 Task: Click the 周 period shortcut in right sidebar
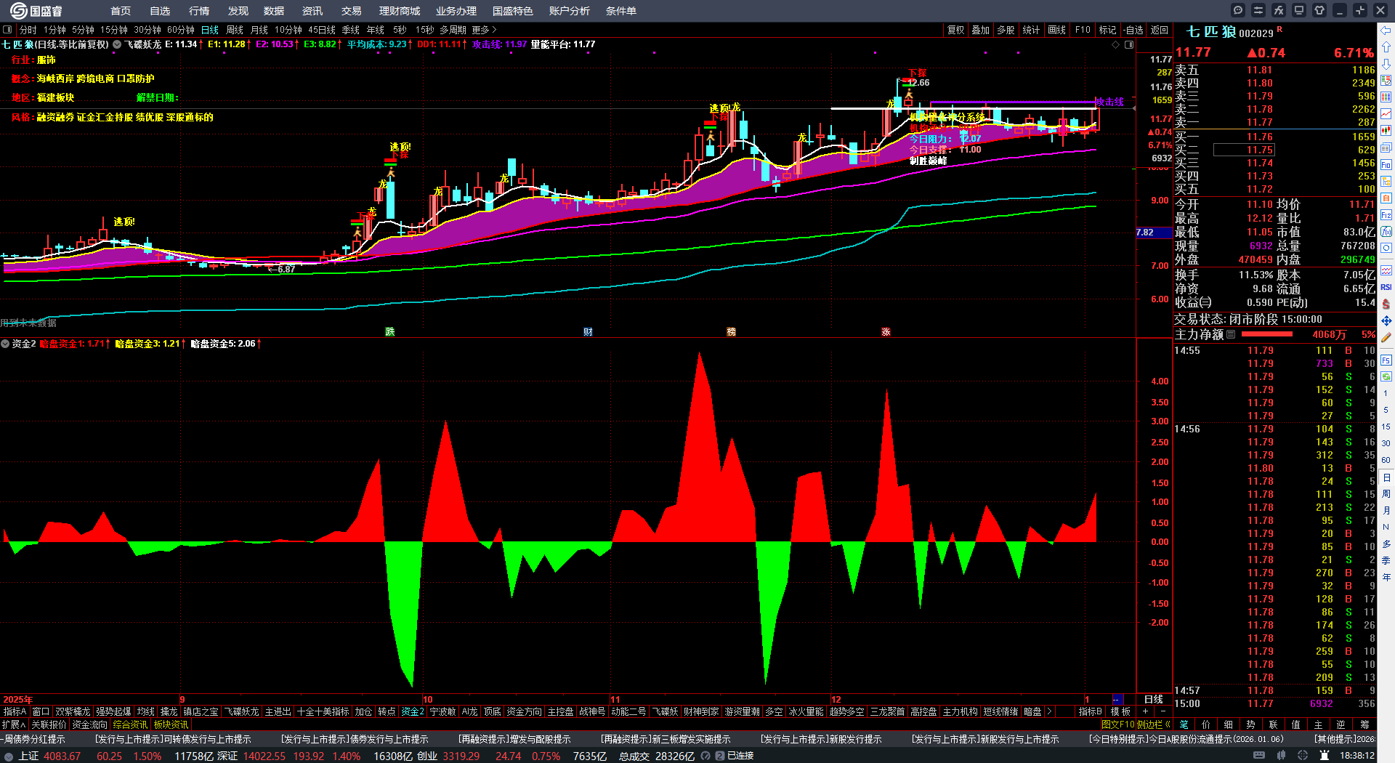click(x=1386, y=494)
